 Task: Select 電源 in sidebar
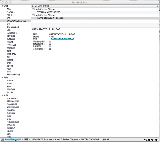9,69
